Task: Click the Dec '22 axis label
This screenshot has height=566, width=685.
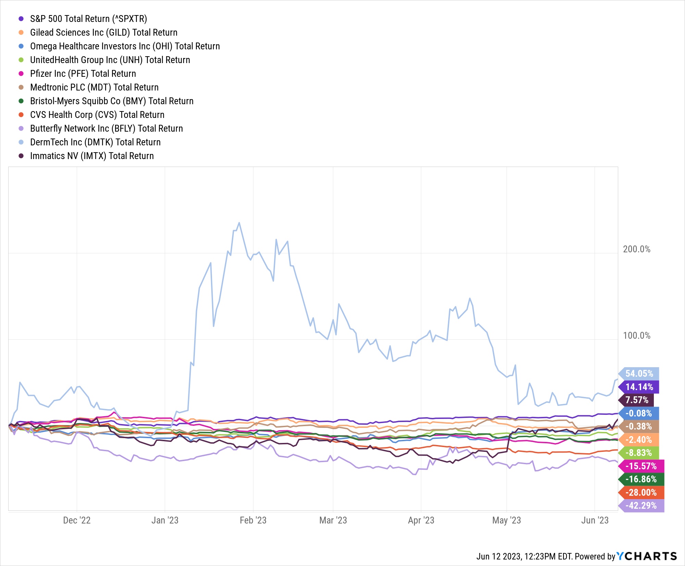Action: [77, 520]
